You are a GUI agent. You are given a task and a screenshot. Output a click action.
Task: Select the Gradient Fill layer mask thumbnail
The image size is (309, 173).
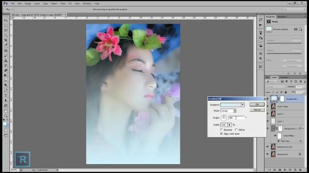282,99
